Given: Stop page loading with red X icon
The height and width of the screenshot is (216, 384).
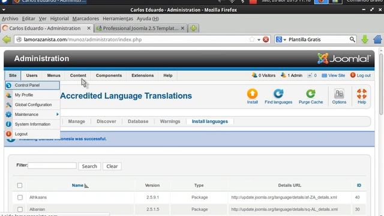Looking at the screenshot, I should click(266, 40).
